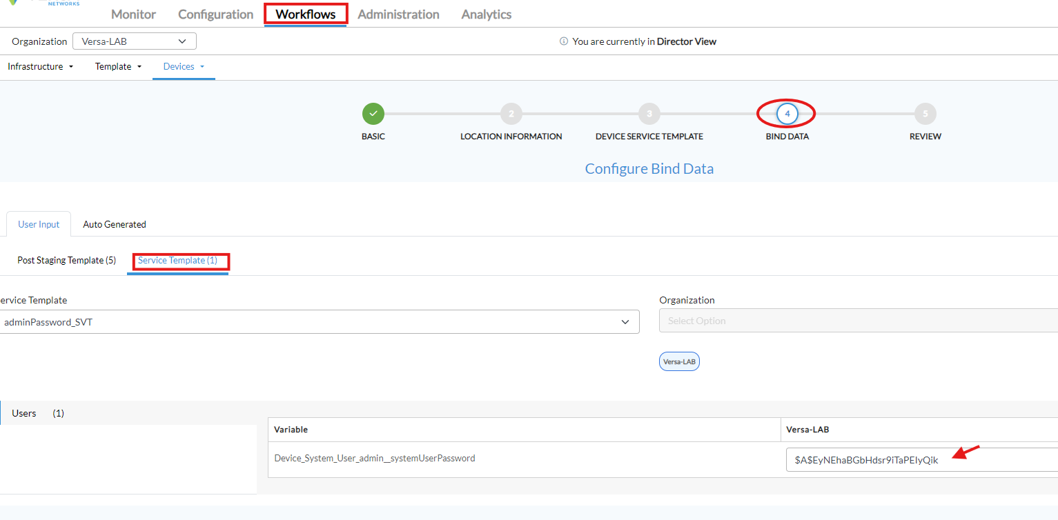
Task: Jump to step 2 Location Information
Action: pyautogui.click(x=511, y=114)
